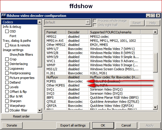
Task: Click the Reset order button
Action: (x=21, y=116)
